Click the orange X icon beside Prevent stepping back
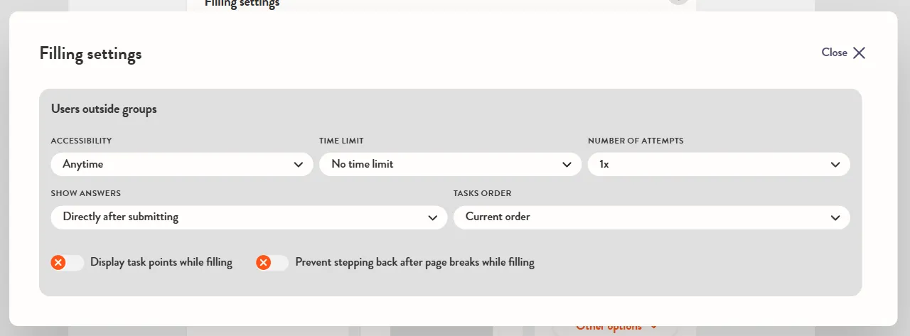This screenshot has height=336, width=910. [263, 263]
